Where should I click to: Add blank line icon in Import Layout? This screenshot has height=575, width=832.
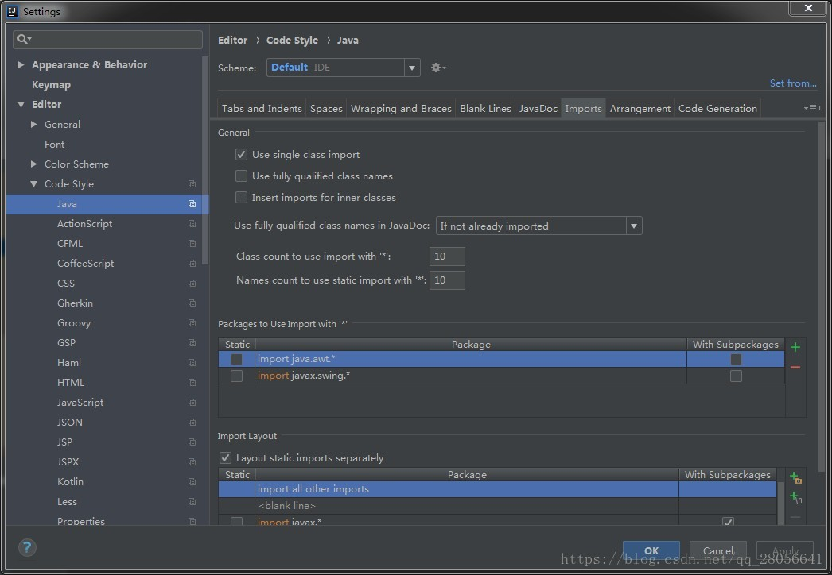point(795,497)
